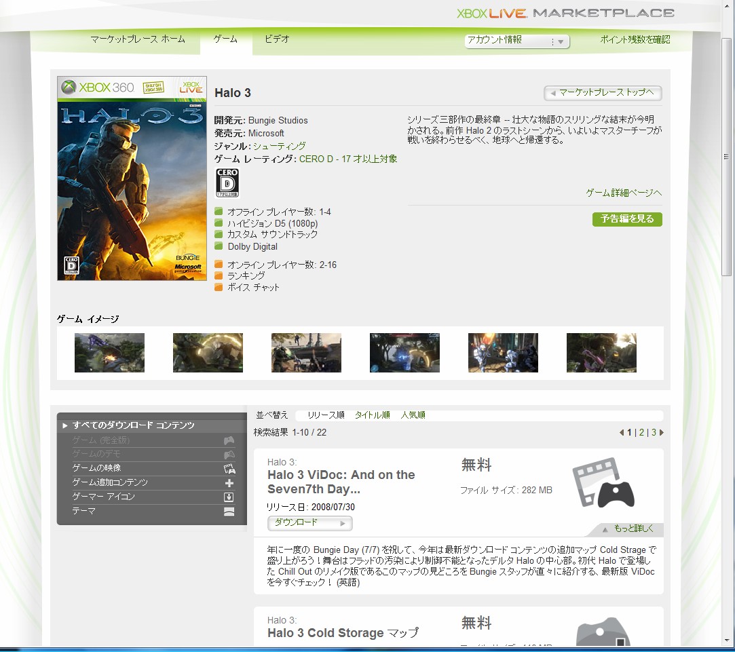The height and width of the screenshot is (652, 735).
Task: Click オンライン プレイヤー数: 2-16 text
Action: (282, 265)
